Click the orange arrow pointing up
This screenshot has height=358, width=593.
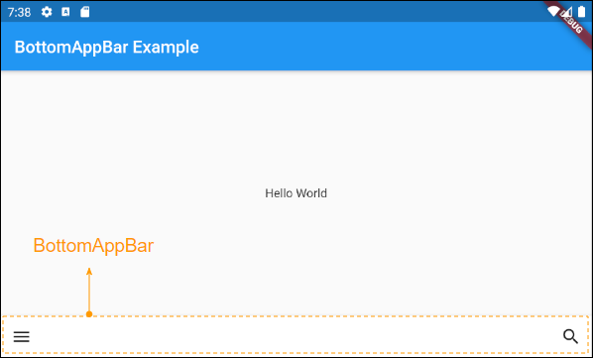click(89, 290)
